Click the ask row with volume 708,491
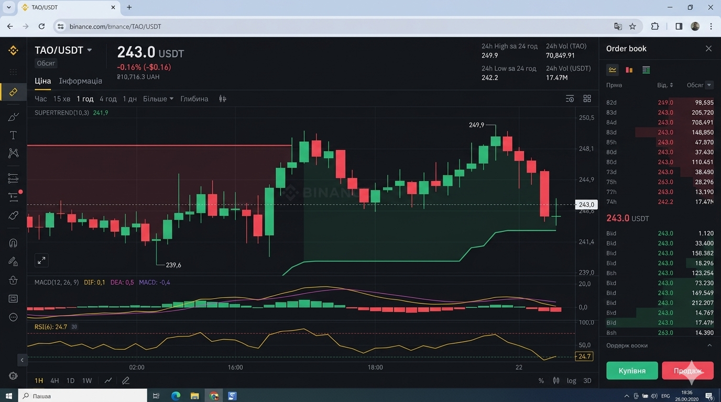 pyautogui.click(x=660, y=122)
